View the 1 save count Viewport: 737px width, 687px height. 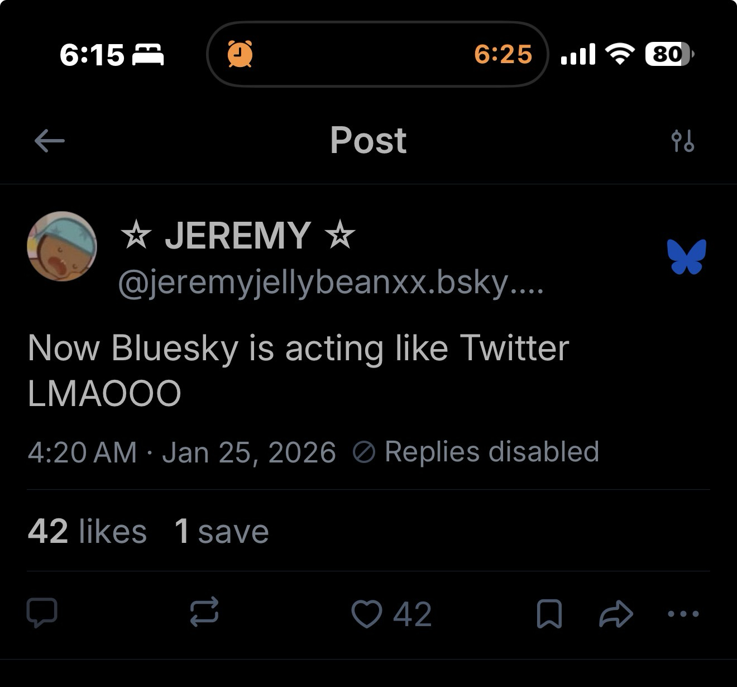222,531
